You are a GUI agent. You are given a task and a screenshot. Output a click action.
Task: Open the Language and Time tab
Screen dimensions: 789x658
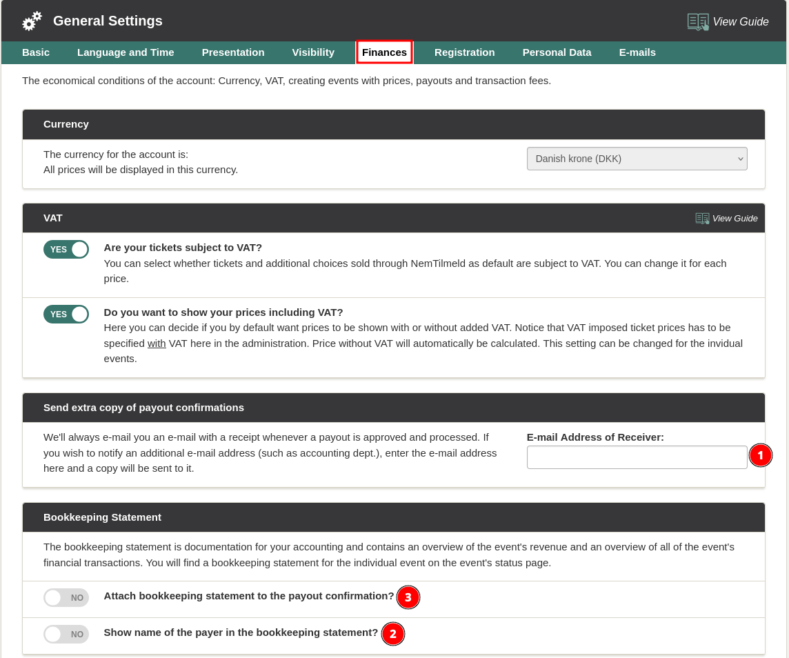click(x=126, y=52)
